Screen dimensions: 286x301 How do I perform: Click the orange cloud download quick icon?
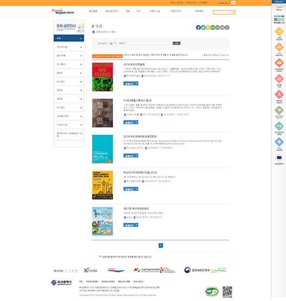coord(279,63)
